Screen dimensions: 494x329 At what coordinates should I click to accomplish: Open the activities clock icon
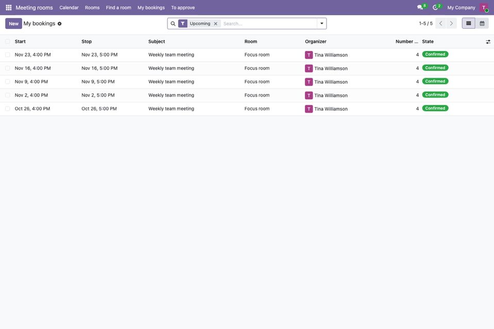click(435, 7)
